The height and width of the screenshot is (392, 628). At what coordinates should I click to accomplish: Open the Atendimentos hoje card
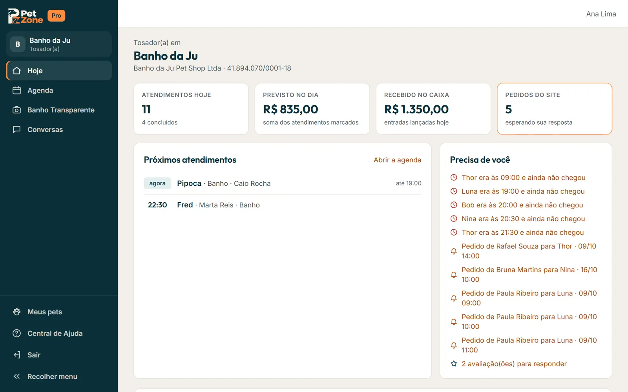coord(191,109)
